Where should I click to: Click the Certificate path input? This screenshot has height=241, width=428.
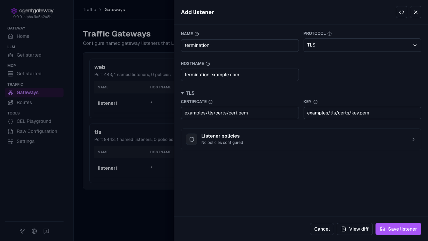pyautogui.click(x=240, y=113)
